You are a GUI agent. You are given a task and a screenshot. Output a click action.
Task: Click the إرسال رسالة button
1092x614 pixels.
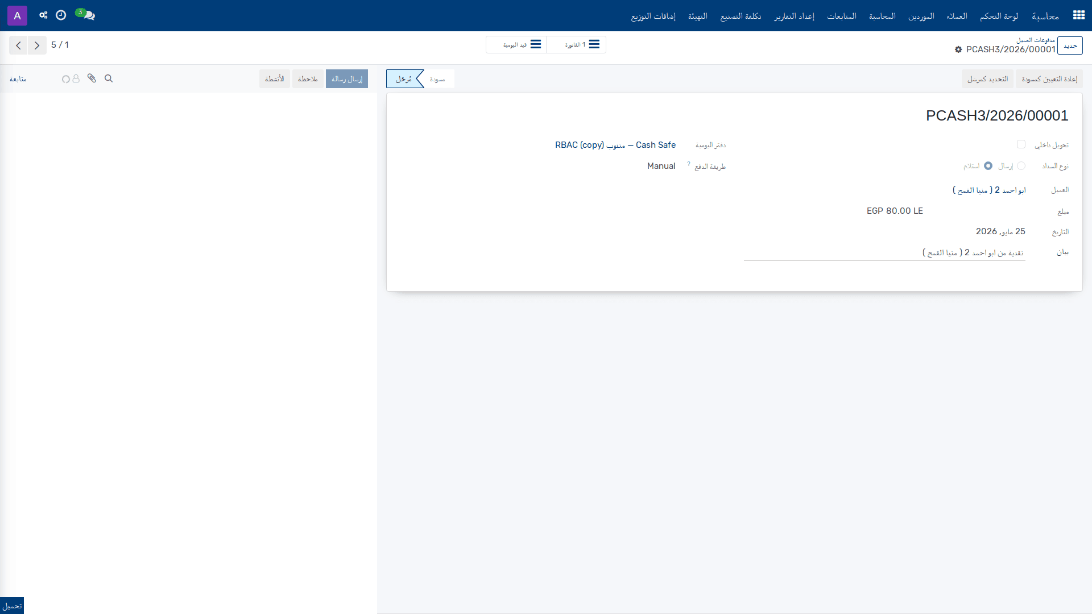347,79
